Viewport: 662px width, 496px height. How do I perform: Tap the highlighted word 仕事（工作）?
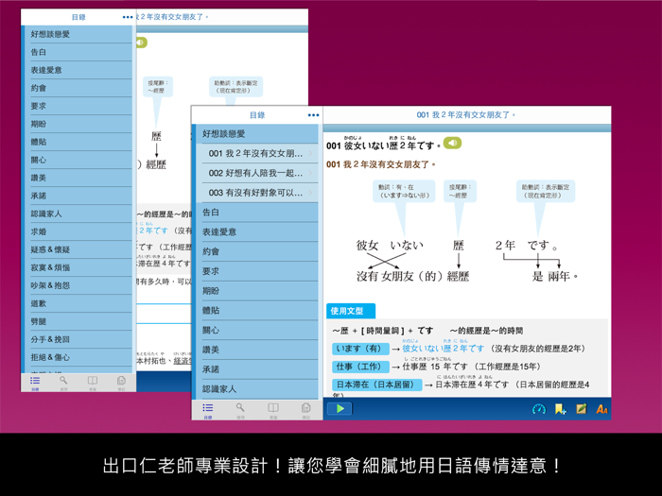pyautogui.click(x=360, y=367)
